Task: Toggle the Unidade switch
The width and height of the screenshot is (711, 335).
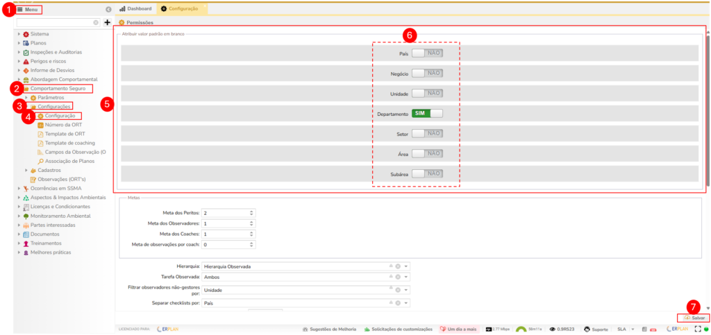Action: [427, 93]
